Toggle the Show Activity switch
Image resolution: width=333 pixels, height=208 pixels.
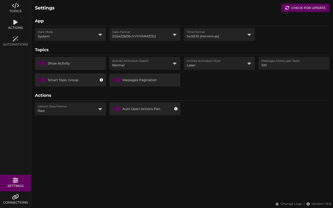tap(41, 63)
